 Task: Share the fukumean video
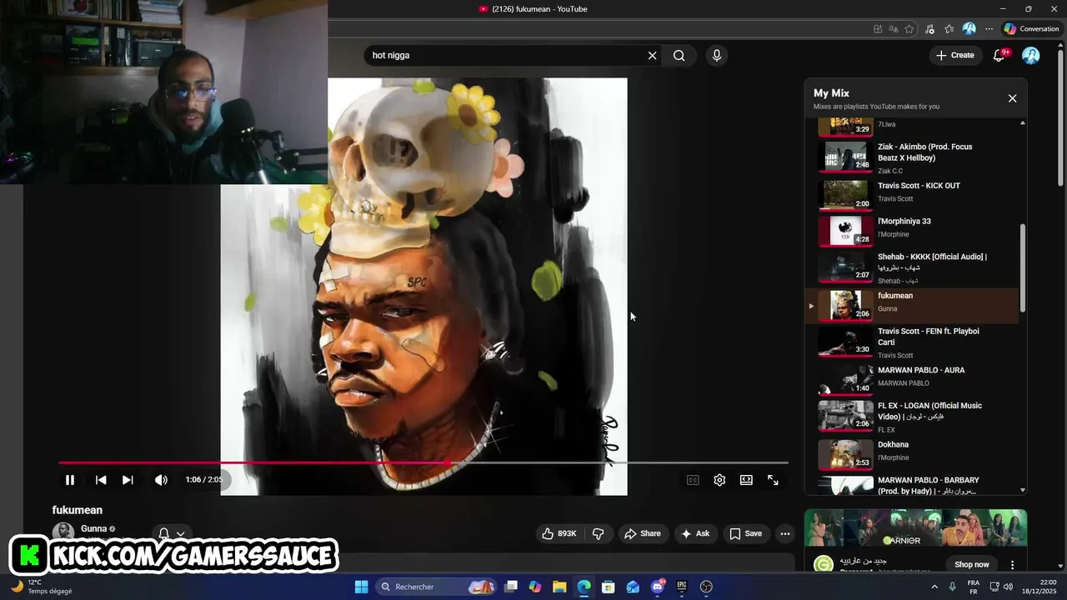pos(642,533)
